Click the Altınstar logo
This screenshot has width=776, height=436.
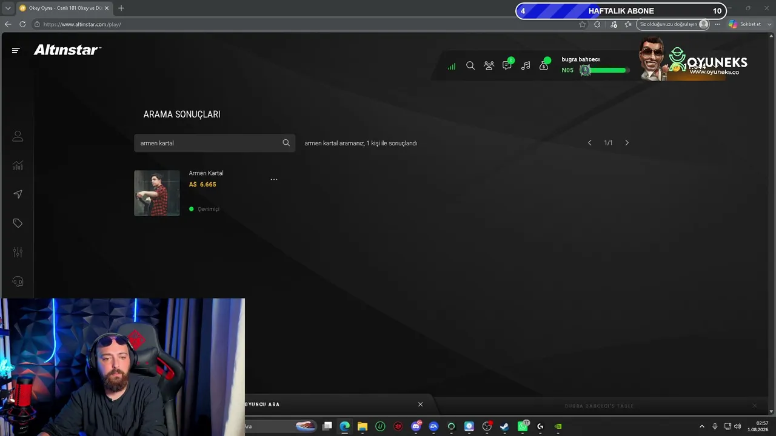click(67, 50)
